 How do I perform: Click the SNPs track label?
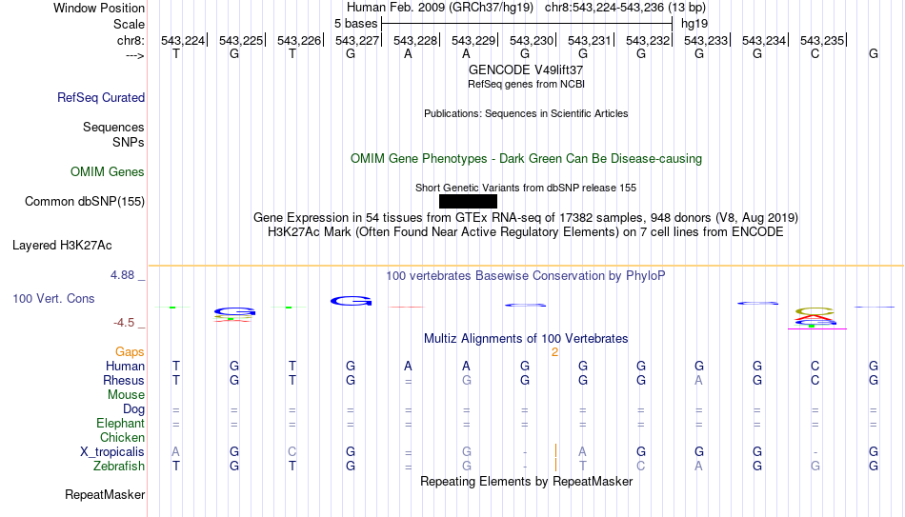pos(129,142)
